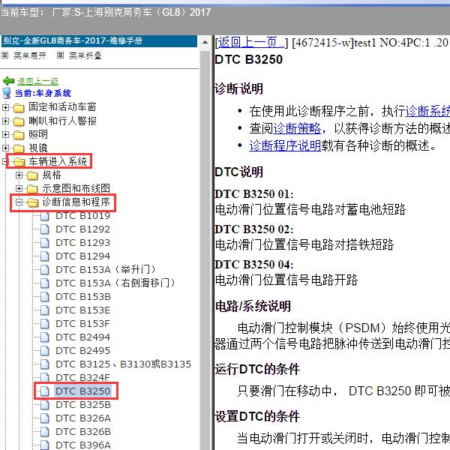The width and height of the screenshot is (450, 450).
Task: Click page icon beside DTC B1293
Action: 44,243
